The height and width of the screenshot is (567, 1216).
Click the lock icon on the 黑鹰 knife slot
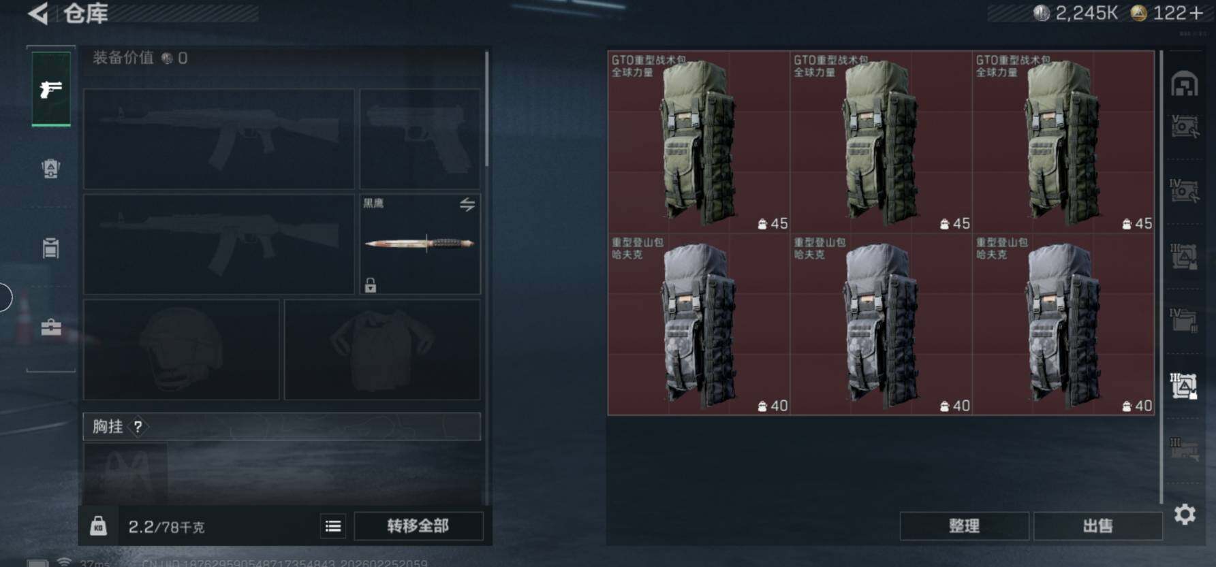pos(371,285)
